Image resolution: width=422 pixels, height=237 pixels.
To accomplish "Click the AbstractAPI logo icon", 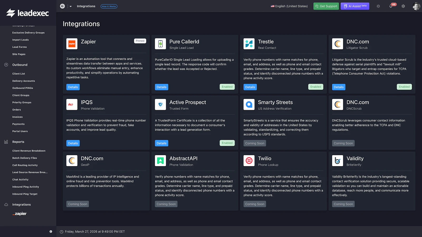I will (x=160, y=161).
